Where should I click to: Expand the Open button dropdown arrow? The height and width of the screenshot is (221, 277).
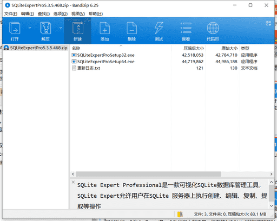tap(30, 28)
